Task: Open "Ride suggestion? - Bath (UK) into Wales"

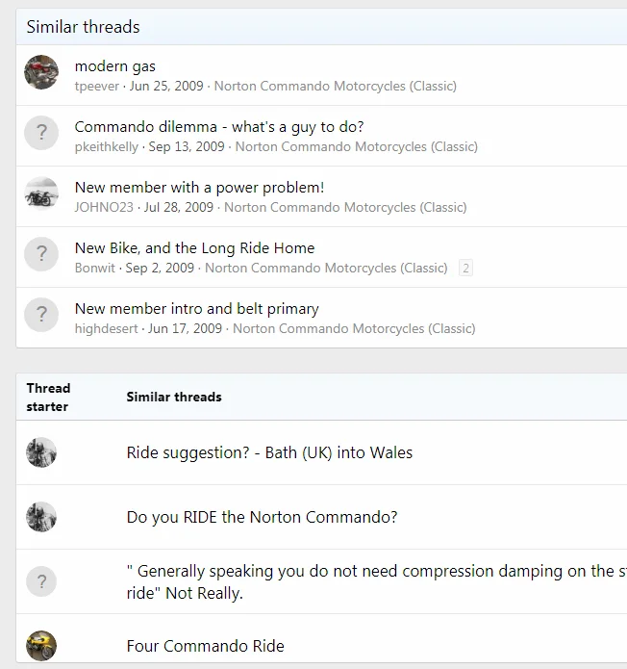Action: [269, 452]
